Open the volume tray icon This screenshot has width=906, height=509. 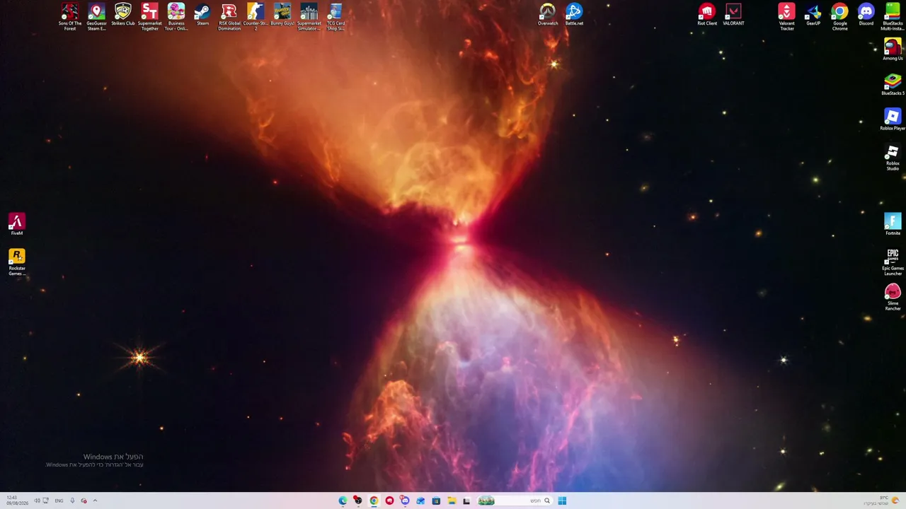(x=37, y=501)
